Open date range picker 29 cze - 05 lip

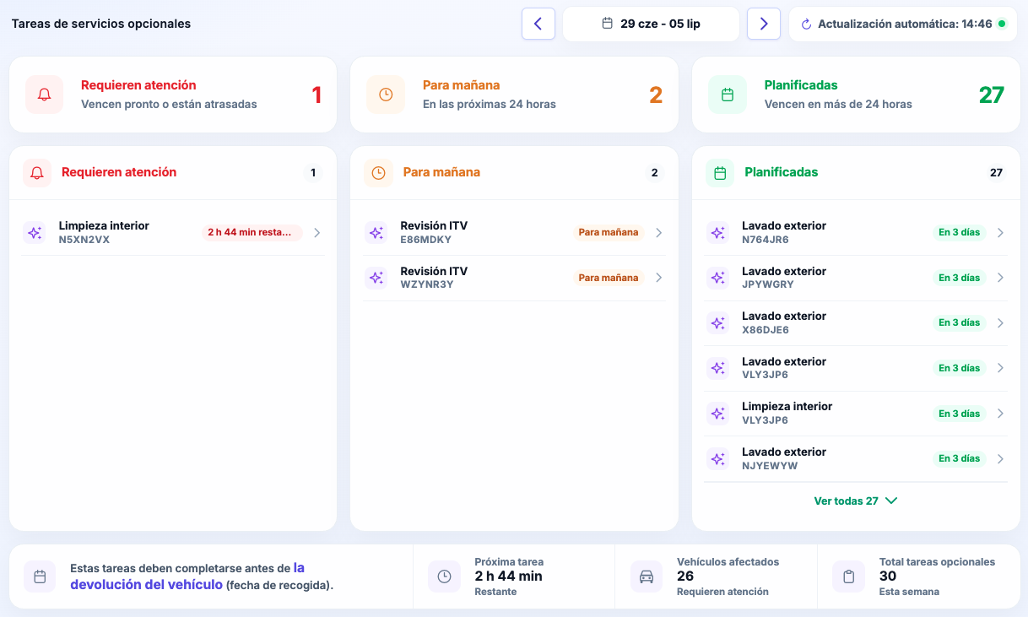point(651,24)
